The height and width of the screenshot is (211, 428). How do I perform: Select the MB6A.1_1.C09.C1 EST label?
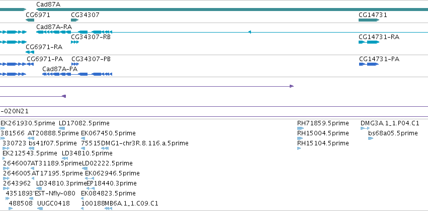click(x=132, y=203)
